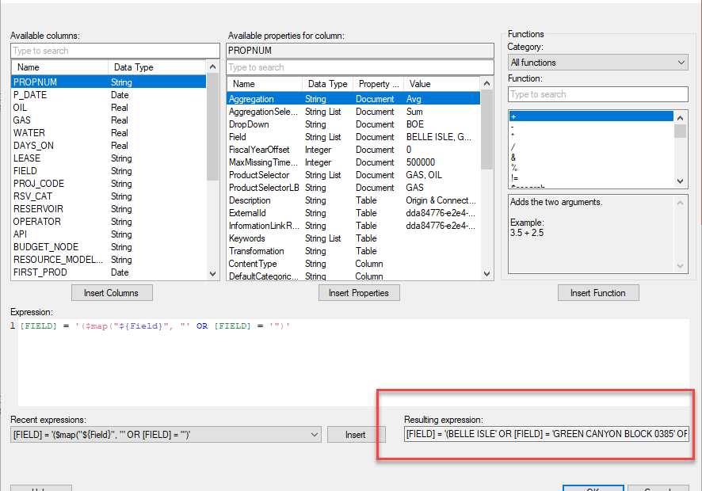Click function description scroll-down arrow
The height and width of the screenshot is (491, 702).
[680, 266]
